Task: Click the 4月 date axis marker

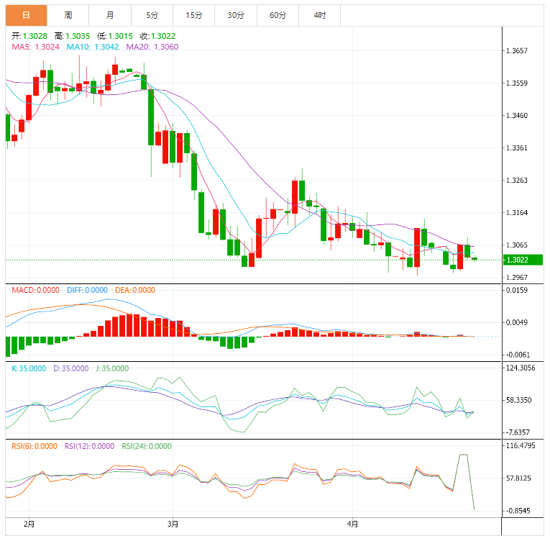Action: [352, 524]
